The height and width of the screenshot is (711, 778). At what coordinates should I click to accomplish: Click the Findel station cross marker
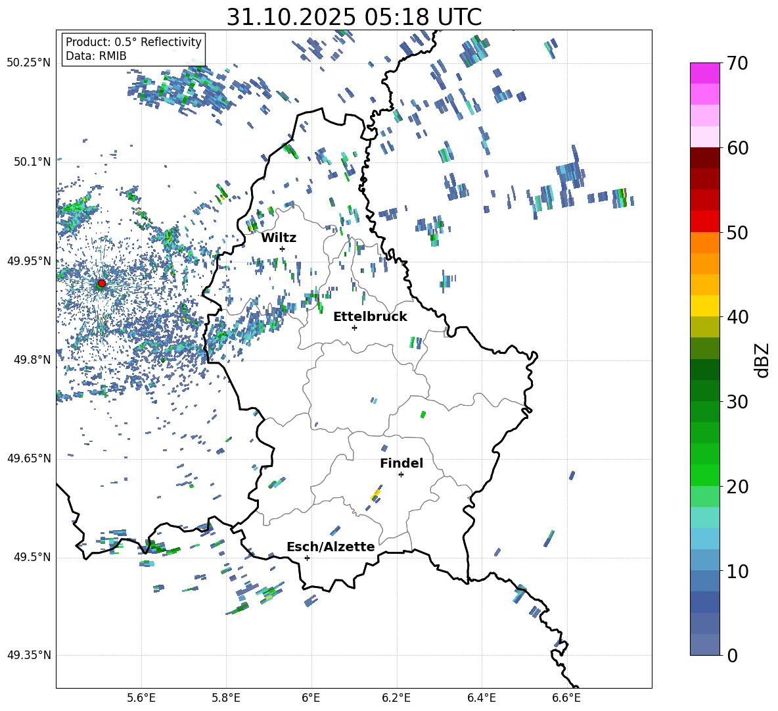401,475
